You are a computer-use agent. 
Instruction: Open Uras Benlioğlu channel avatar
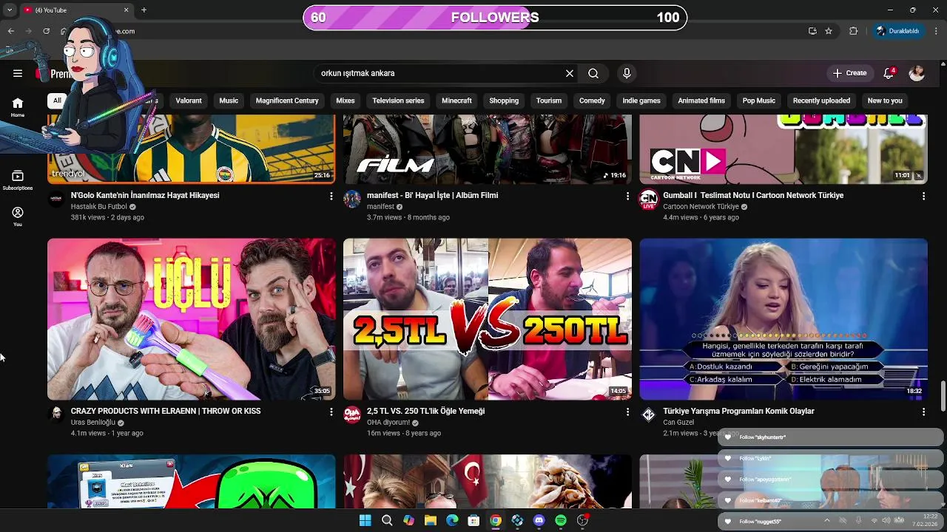[x=56, y=415]
